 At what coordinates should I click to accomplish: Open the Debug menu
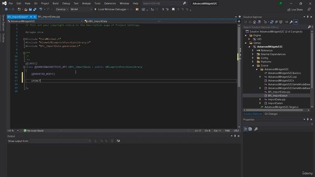pyautogui.click(x=66, y=3)
